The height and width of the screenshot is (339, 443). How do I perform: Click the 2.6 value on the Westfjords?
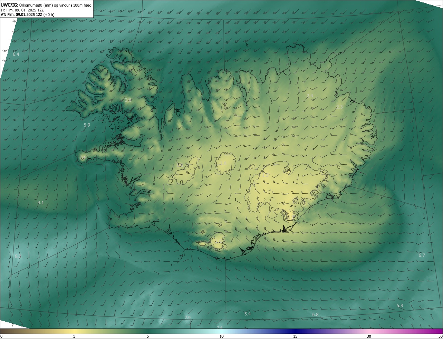pyautogui.click(x=128, y=100)
